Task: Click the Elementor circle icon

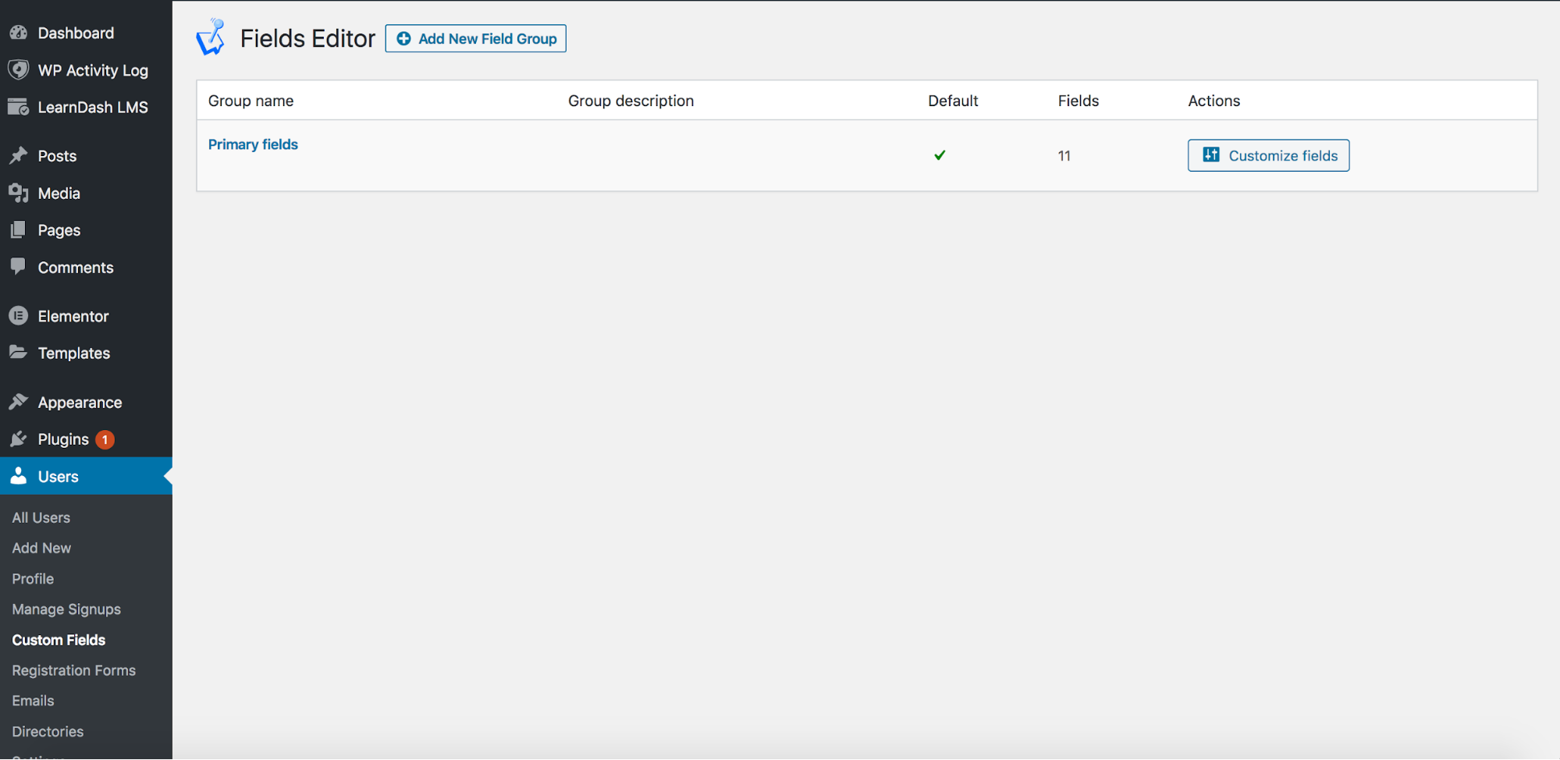Action: tap(19, 316)
